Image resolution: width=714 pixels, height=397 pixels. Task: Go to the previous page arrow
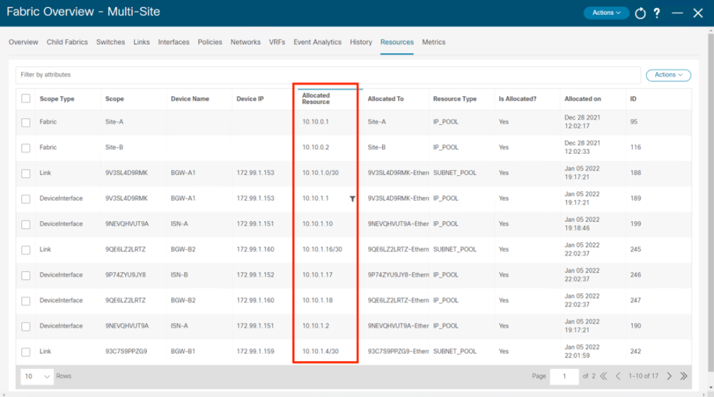[x=618, y=376]
